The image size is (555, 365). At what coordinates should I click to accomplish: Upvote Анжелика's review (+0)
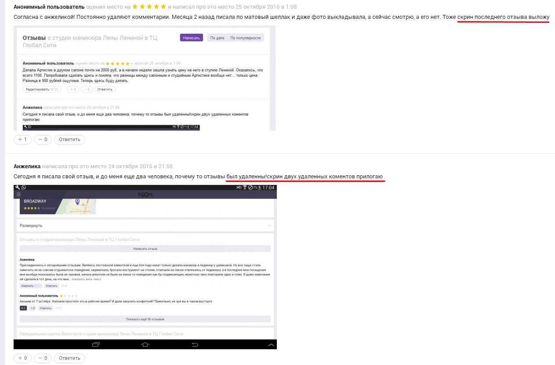point(23,358)
